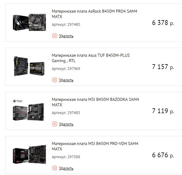Click the red delete icon for Asus TUF B450M-PLUS
The width and height of the screenshot is (182, 175).
(55, 80)
